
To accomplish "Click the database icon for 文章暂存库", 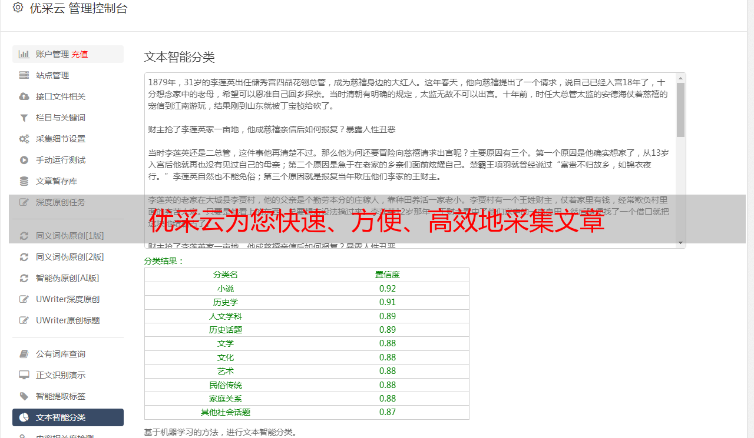I will tap(24, 181).
